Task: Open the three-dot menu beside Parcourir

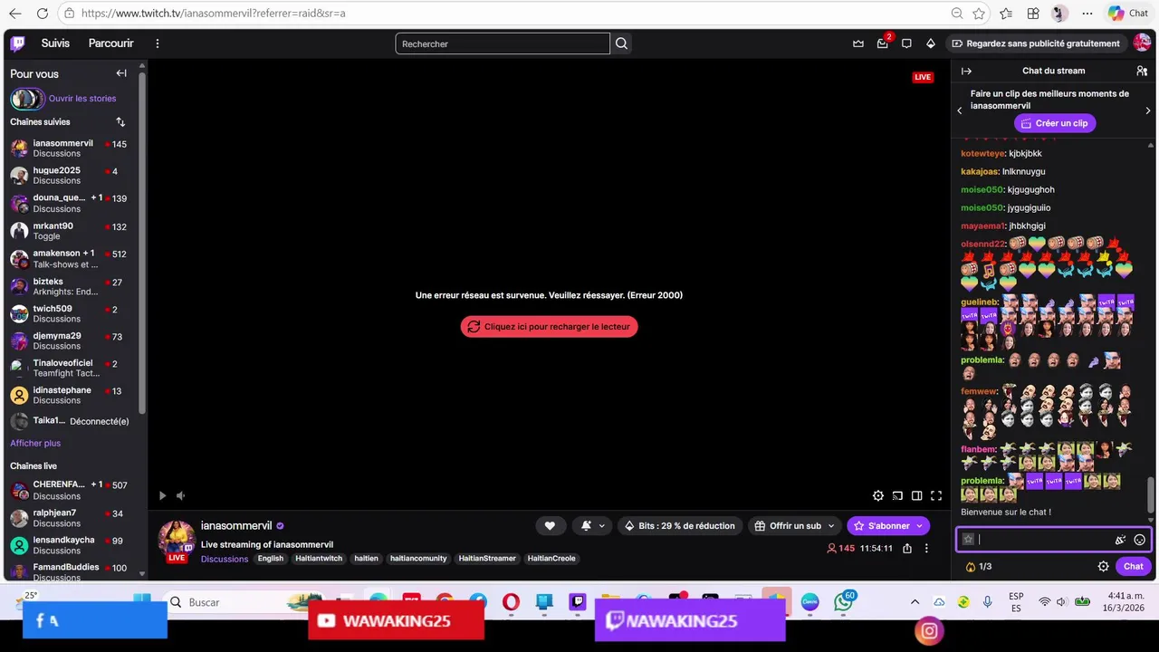Action: [x=158, y=43]
